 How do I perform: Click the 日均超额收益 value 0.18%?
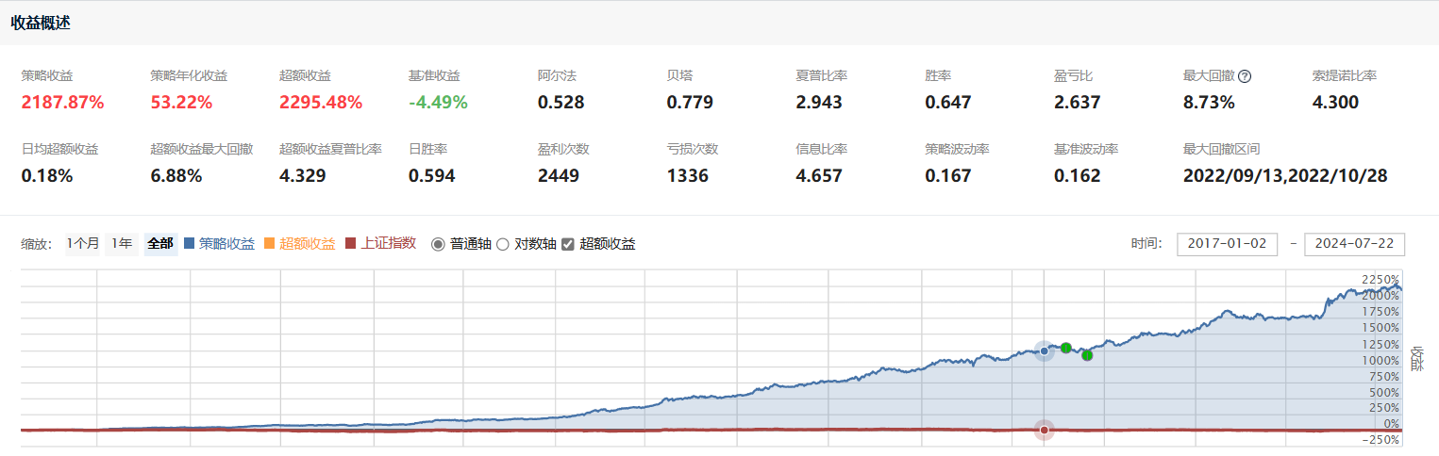pyautogui.click(x=47, y=175)
